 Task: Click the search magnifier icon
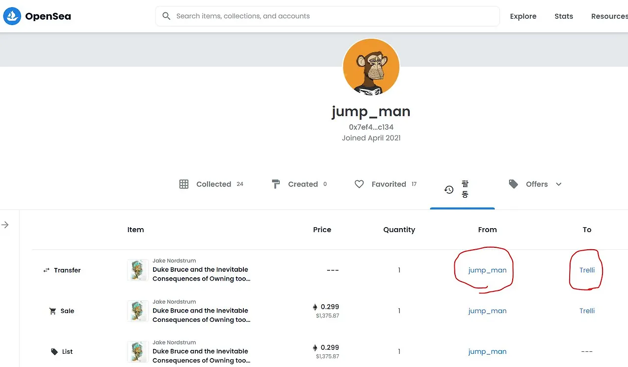point(166,16)
